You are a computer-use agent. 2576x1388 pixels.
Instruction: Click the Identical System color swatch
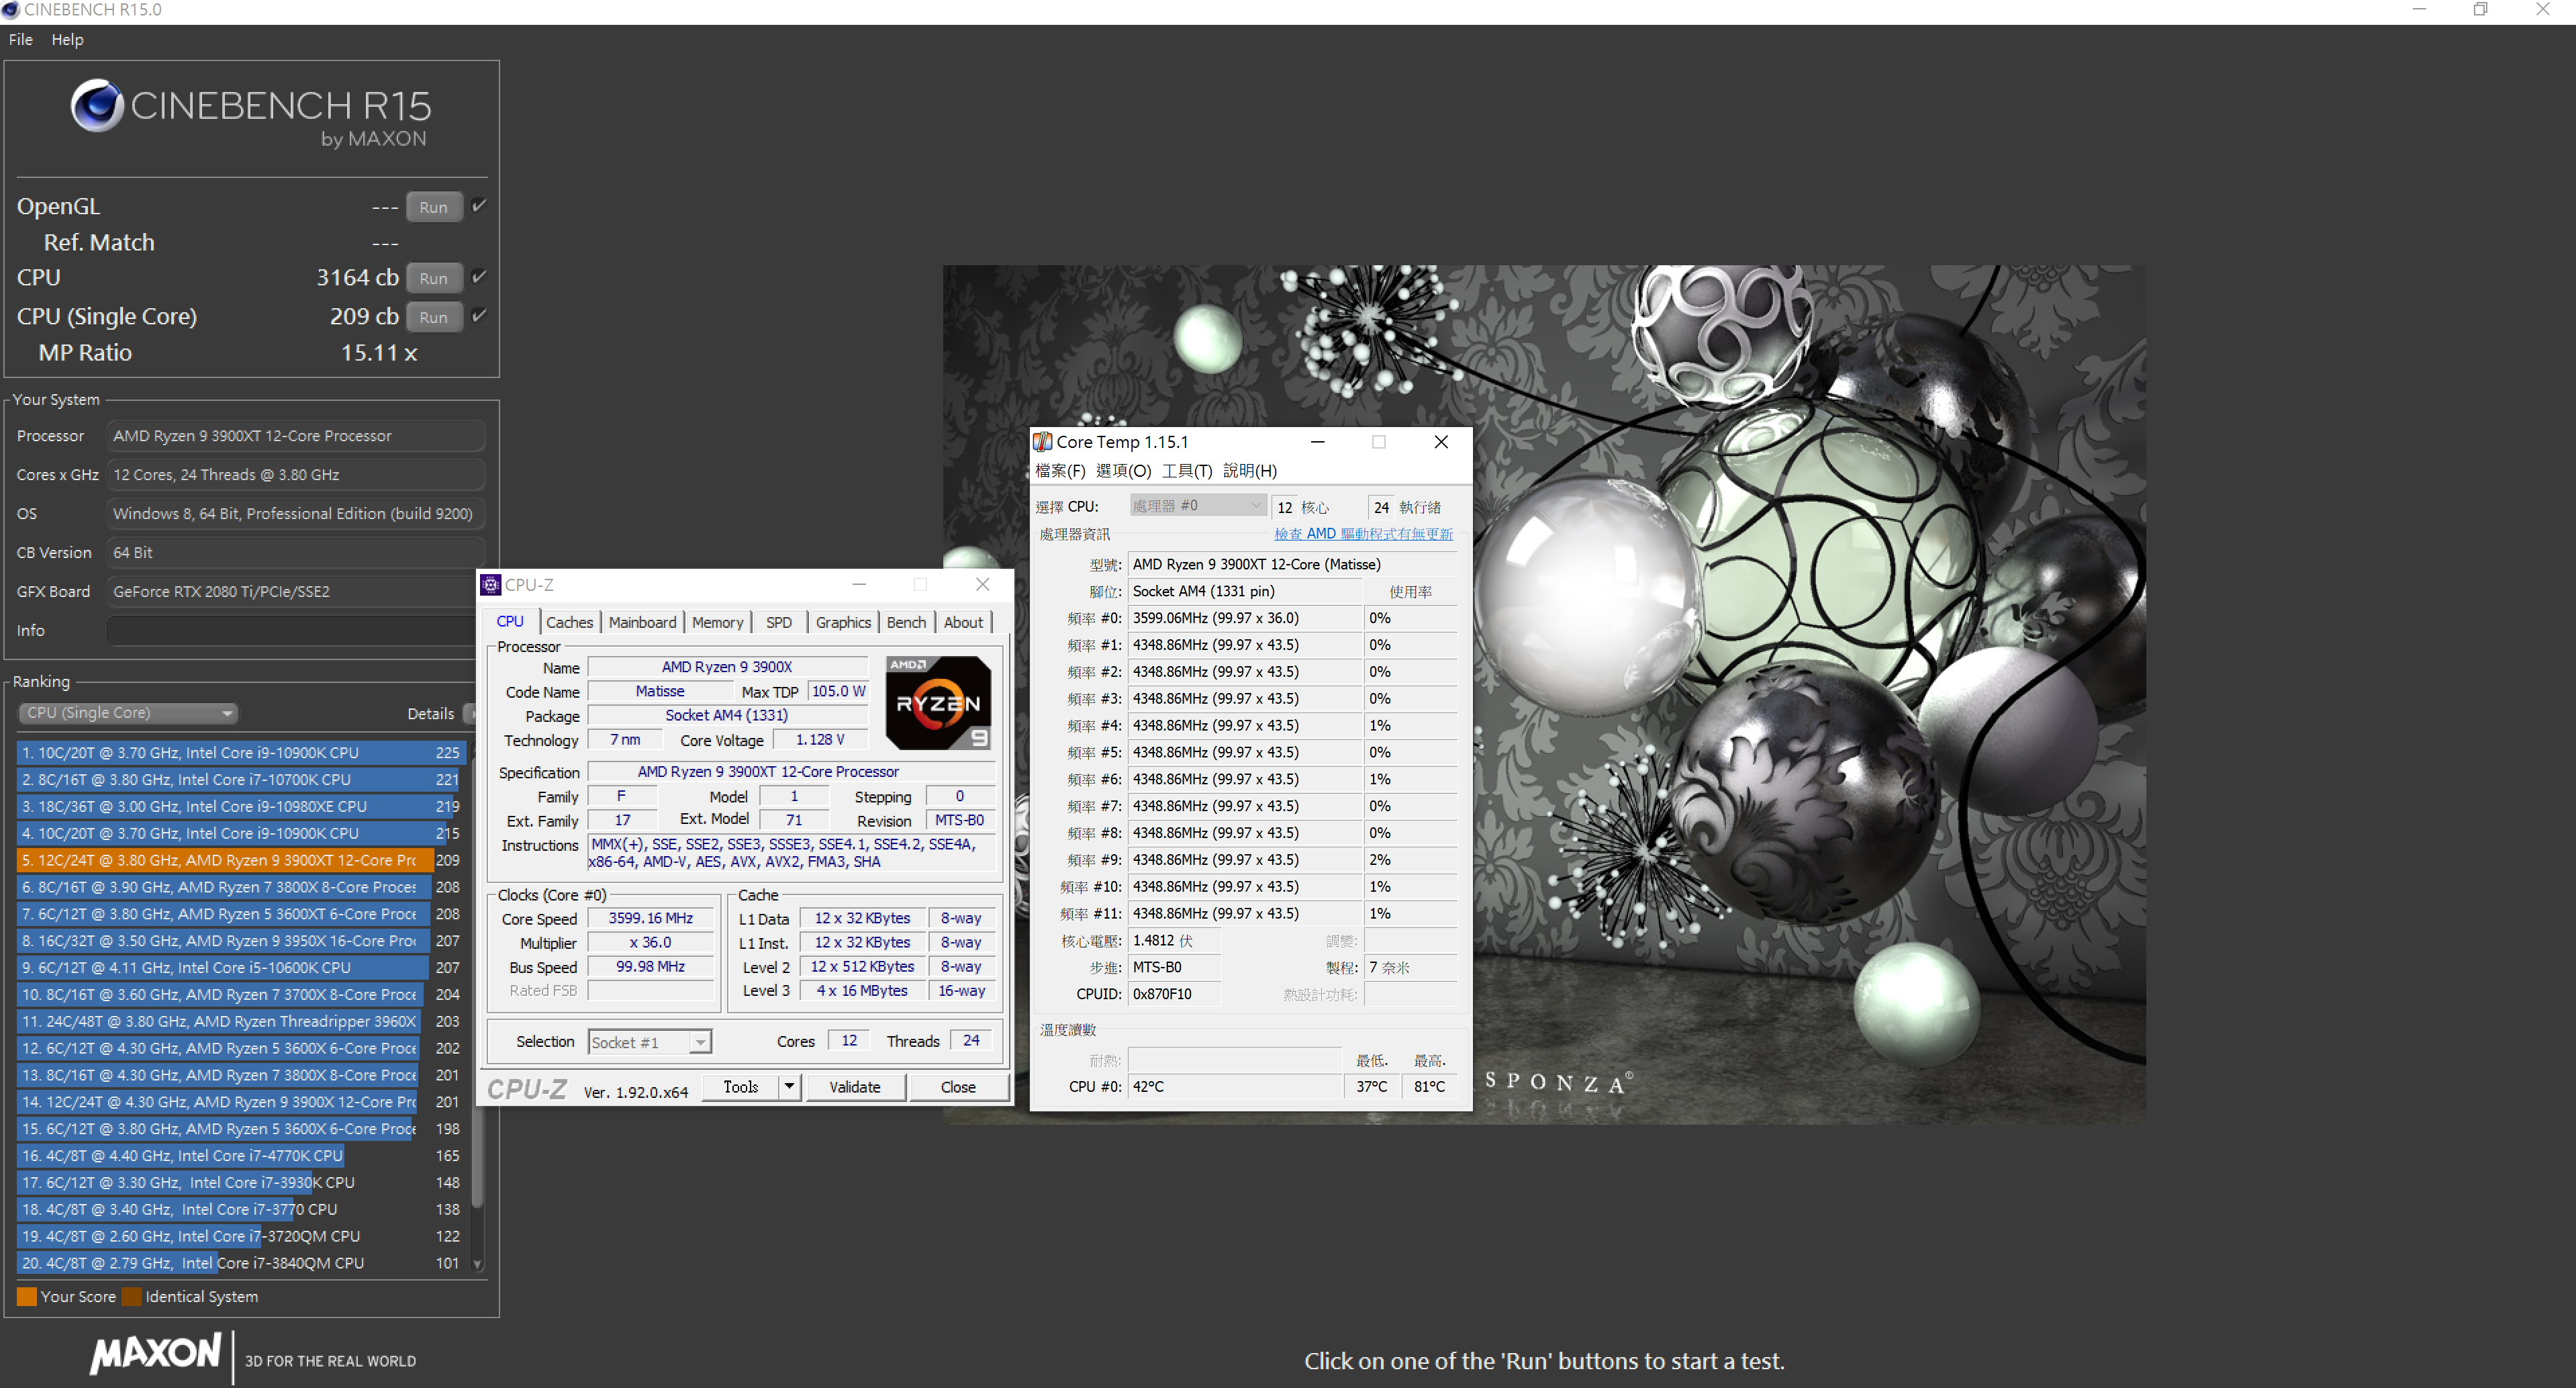[x=131, y=1297]
